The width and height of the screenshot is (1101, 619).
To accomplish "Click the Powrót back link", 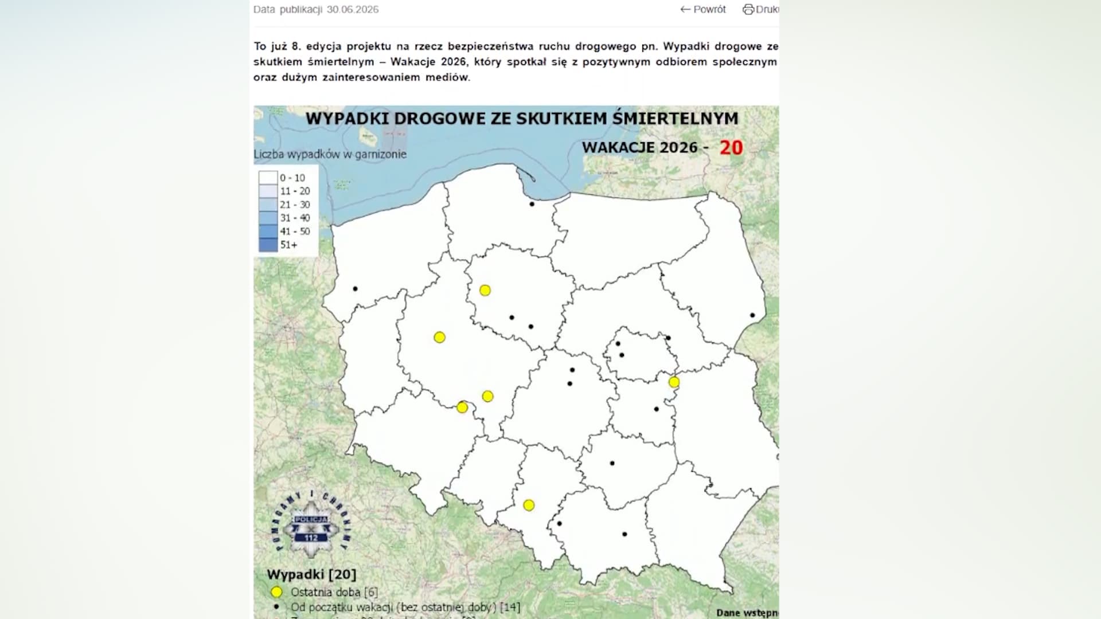I will (702, 9).
